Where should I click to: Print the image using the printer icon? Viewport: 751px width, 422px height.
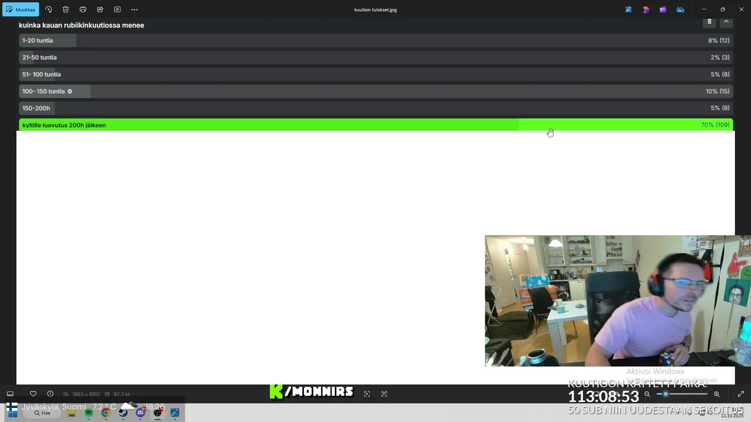pos(83,9)
